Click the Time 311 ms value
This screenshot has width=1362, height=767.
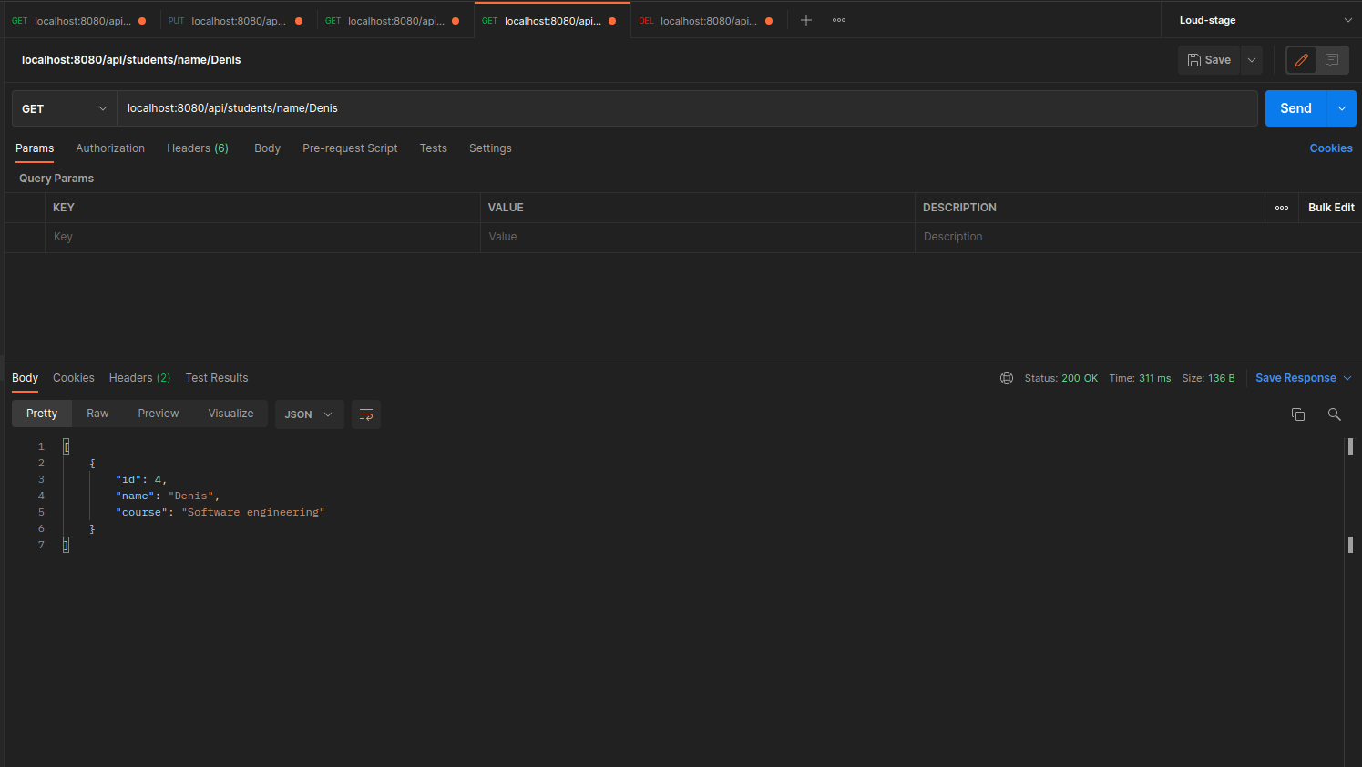click(1154, 378)
